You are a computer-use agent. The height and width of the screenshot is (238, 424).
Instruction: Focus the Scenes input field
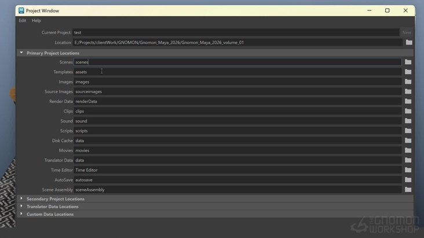point(237,62)
